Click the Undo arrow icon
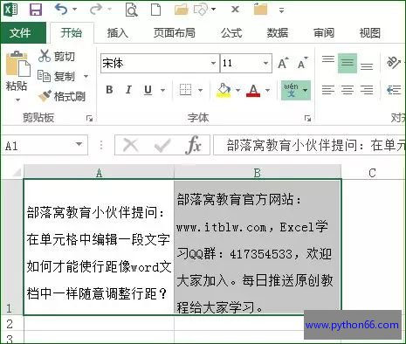The height and width of the screenshot is (344, 406). point(61,10)
